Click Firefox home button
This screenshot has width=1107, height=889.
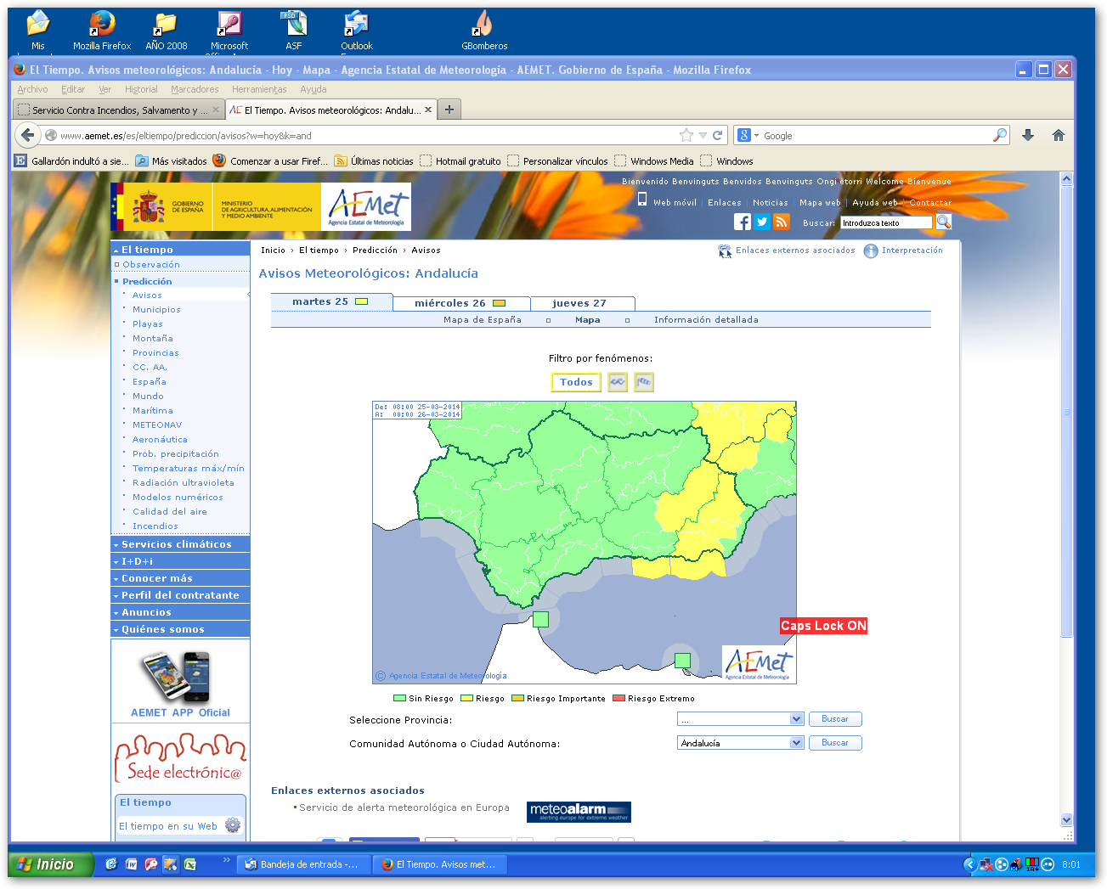[1059, 135]
